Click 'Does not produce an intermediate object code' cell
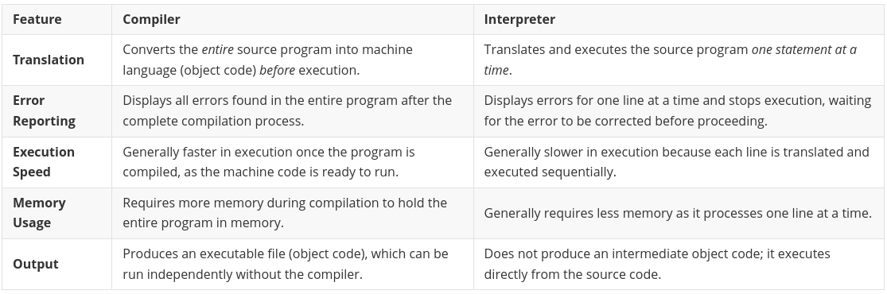Viewport: 887px width, 294px height. pos(679,264)
